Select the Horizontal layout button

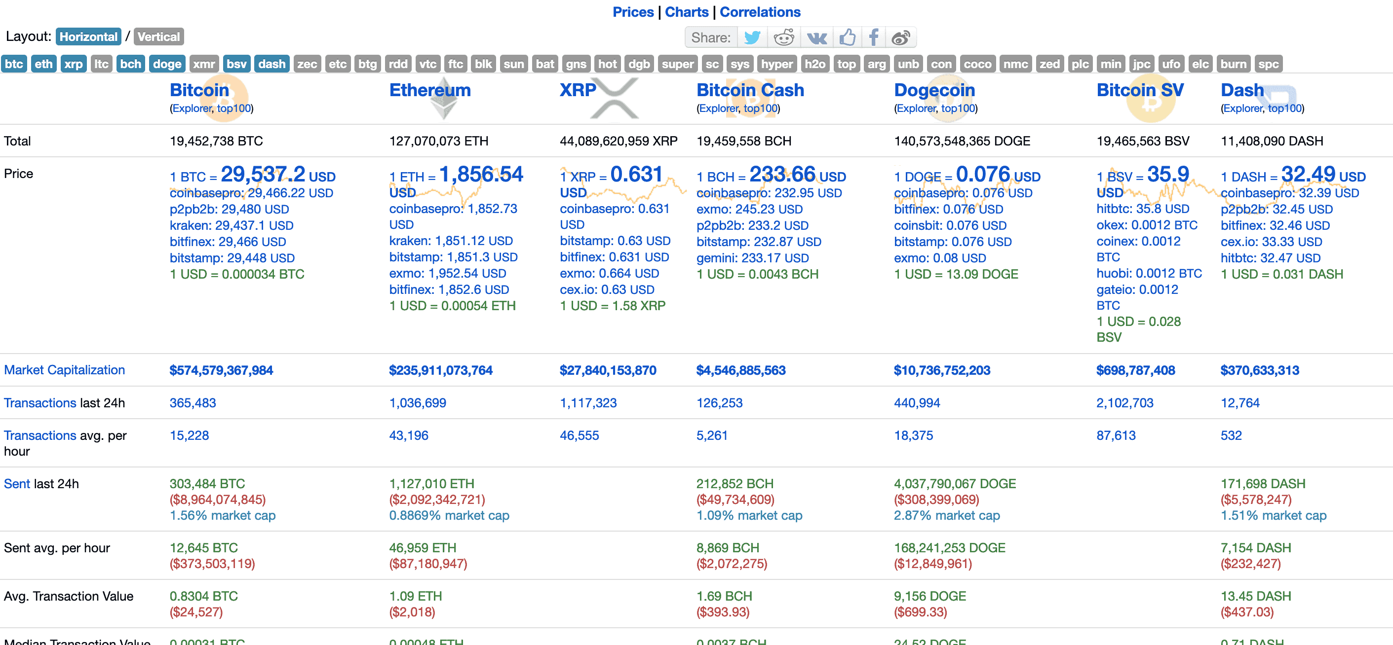pos(89,36)
